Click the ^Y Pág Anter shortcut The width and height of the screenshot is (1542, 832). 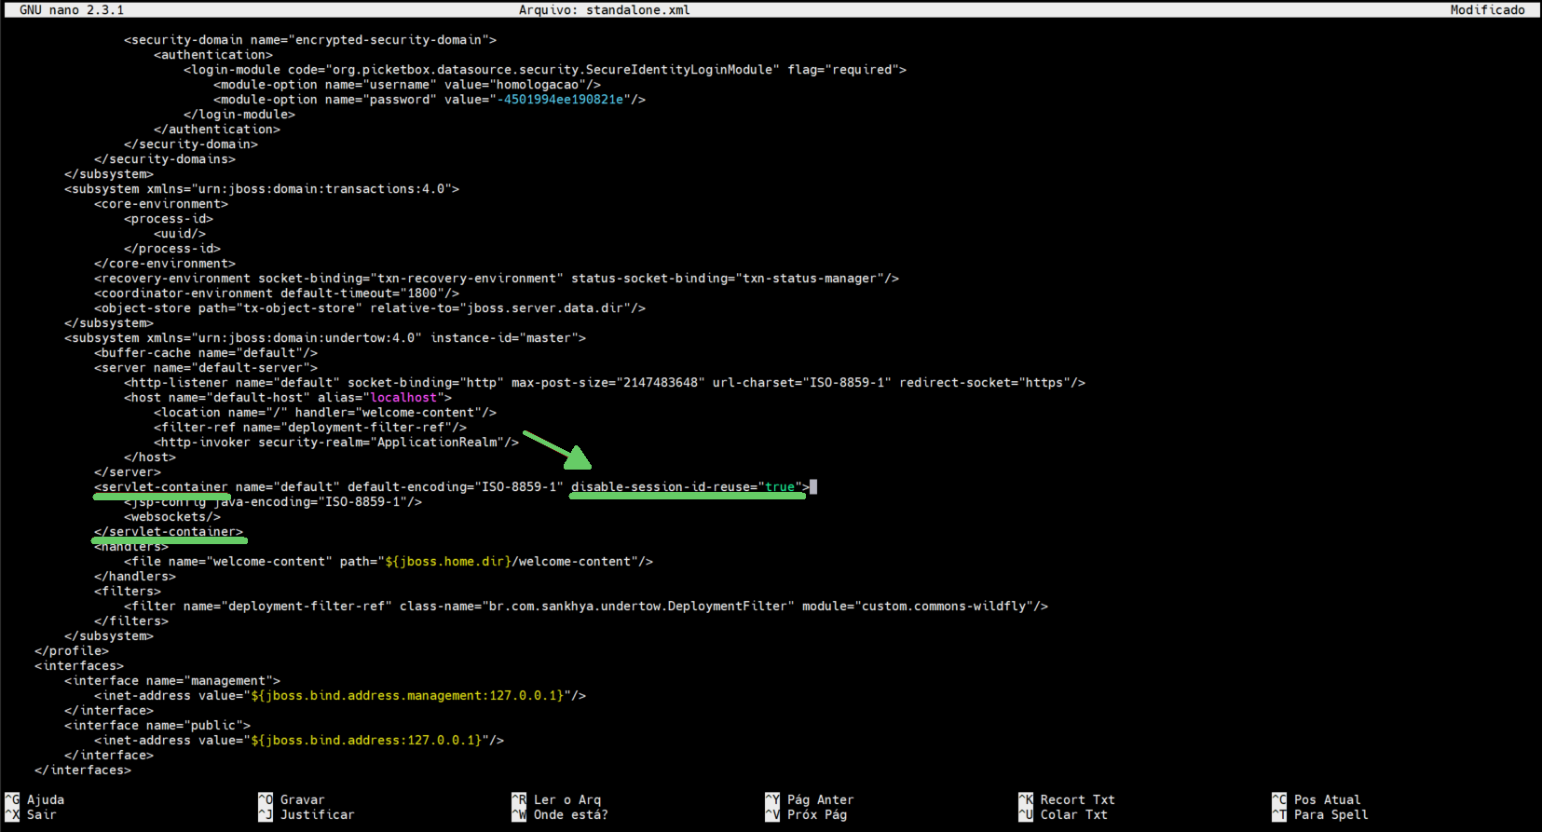tap(810, 799)
